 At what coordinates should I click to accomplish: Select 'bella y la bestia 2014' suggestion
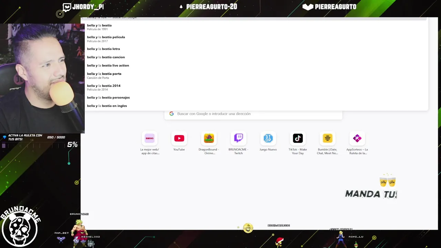[x=256, y=87]
